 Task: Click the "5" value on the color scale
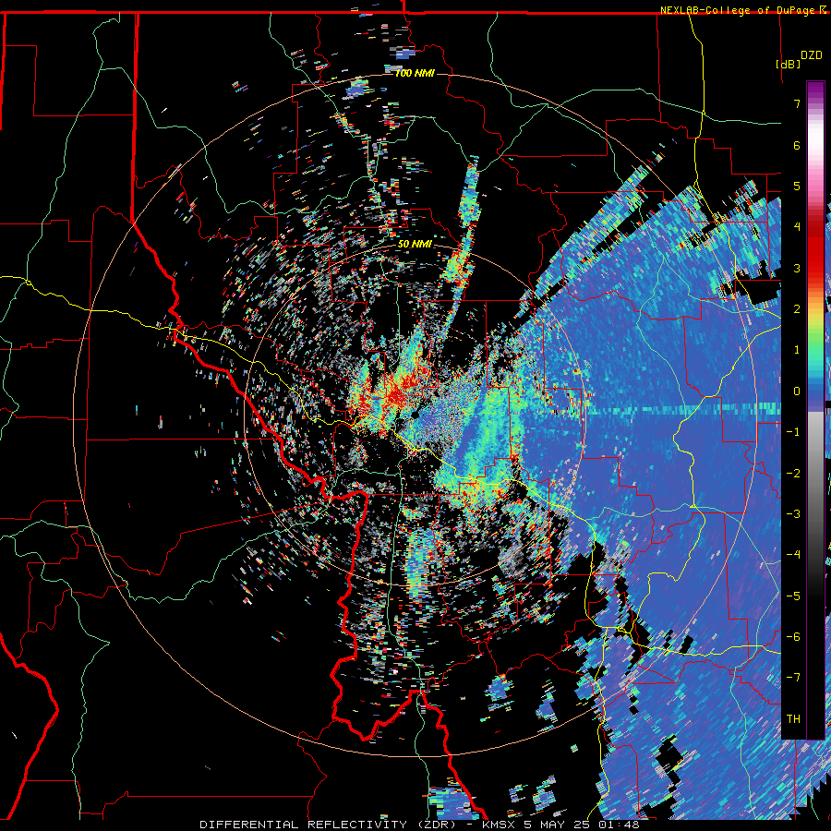(797, 186)
